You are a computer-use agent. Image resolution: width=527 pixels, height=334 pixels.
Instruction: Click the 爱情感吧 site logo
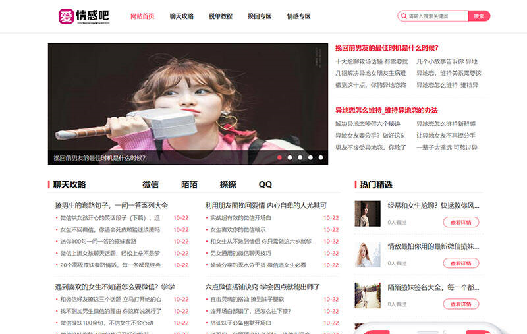click(x=84, y=16)
